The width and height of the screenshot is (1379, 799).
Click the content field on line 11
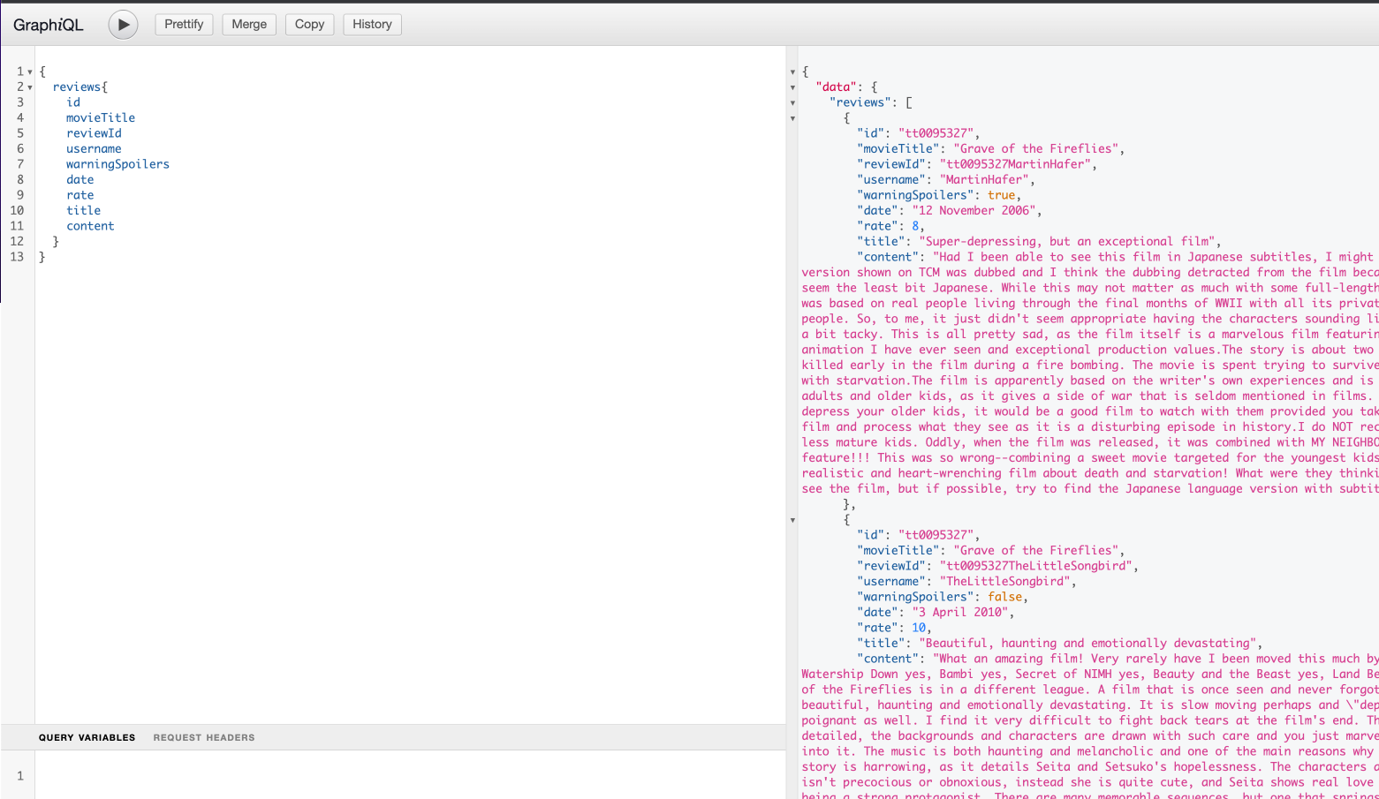pos(90,226)
